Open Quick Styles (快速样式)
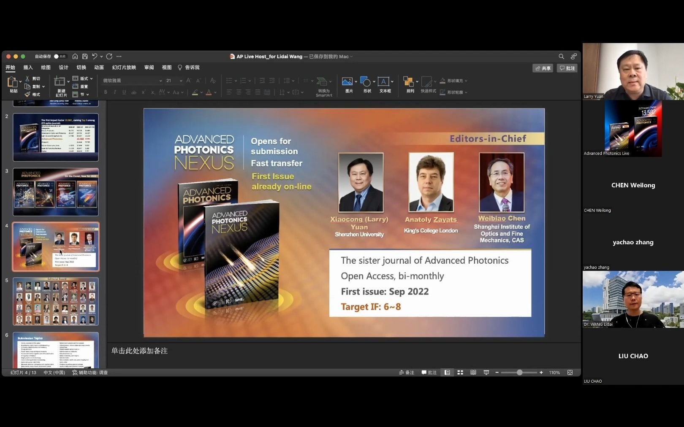684x427 pixels. [427, 84]
